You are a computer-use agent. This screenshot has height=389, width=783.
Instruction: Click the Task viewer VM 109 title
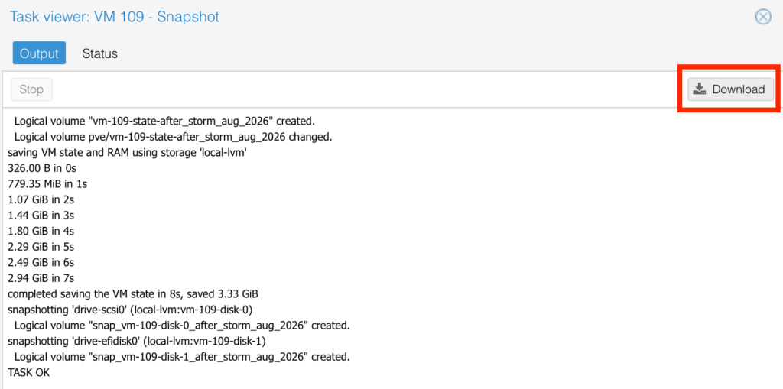pyautogui.click(x=115, y=17)
